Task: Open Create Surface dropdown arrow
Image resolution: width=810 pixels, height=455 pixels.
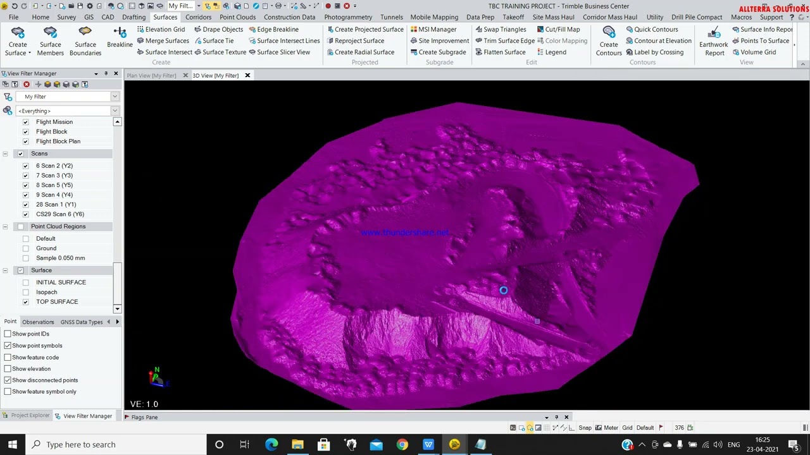Action: tap(29, 53)
